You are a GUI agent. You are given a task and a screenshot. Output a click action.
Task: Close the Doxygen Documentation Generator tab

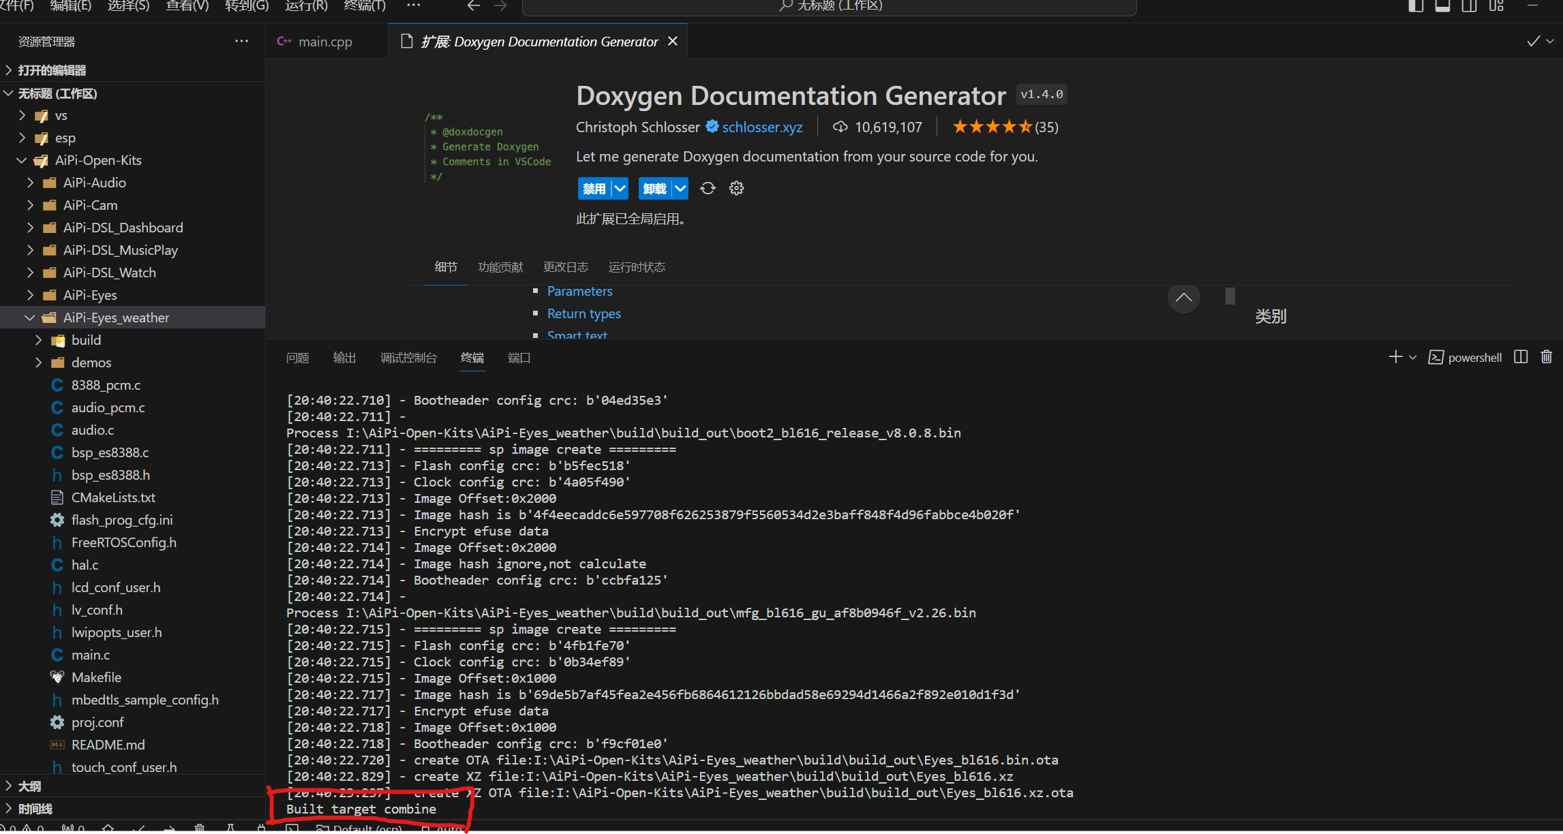673,41
